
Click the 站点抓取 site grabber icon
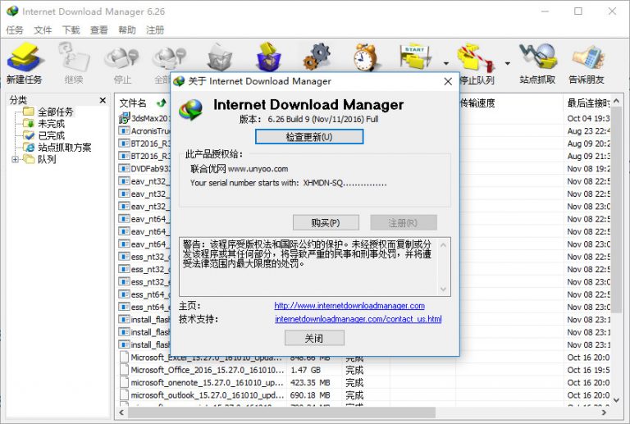tap(537, 63)
